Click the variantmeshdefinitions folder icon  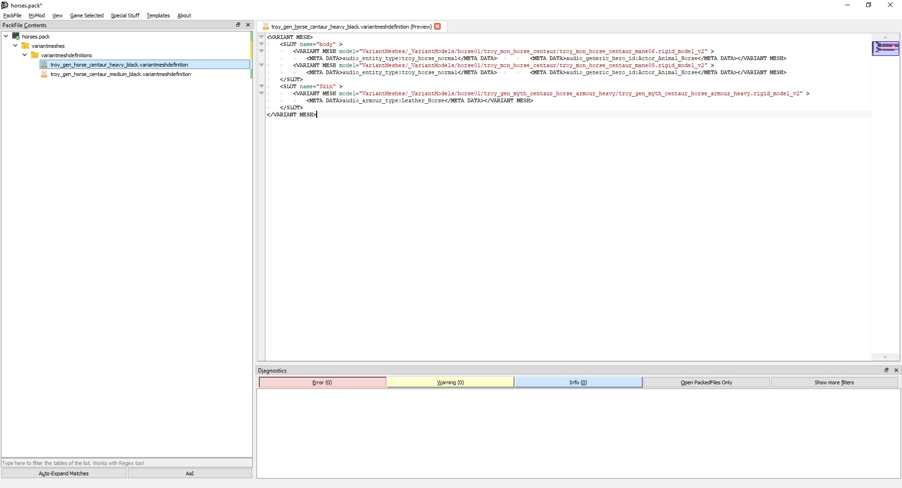(x=35, y=55)
